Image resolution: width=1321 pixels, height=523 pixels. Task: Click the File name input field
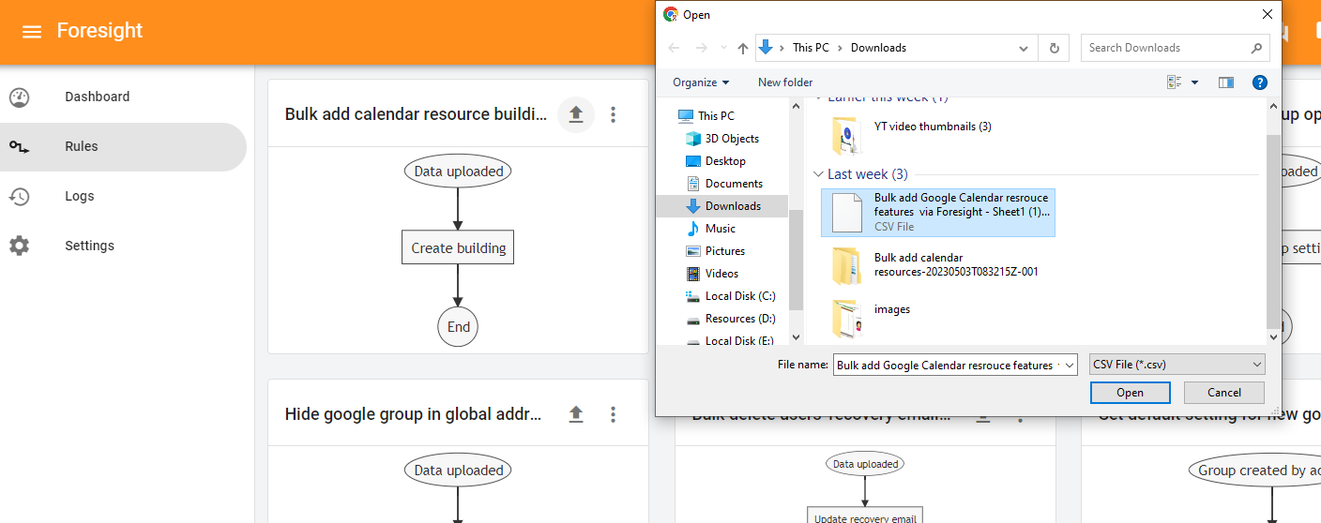coord(948,366)
